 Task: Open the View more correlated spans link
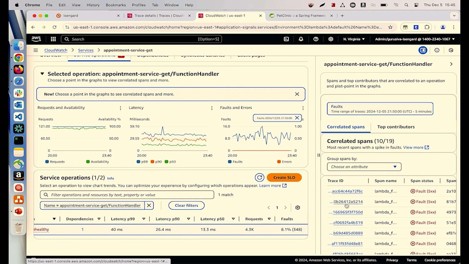click(x=416, y=147)
